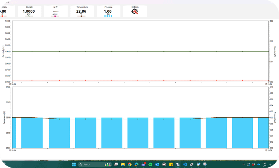Toggle the Temperature trace tile
Viewport: 279px width, 168px height.
pyautogui.click(x=81, y=11)
